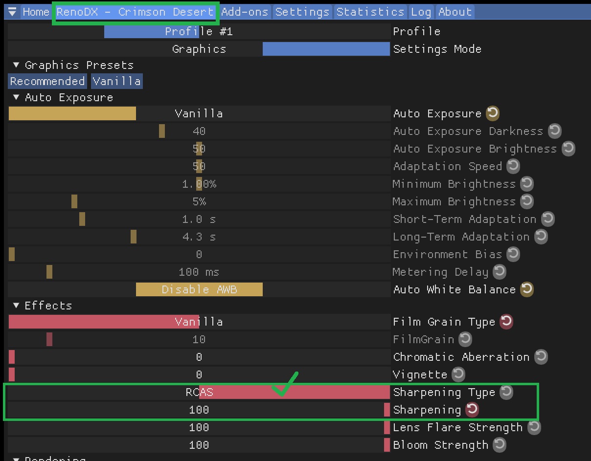Reset Long-Term Adaptation value

[x=541, y=237]
